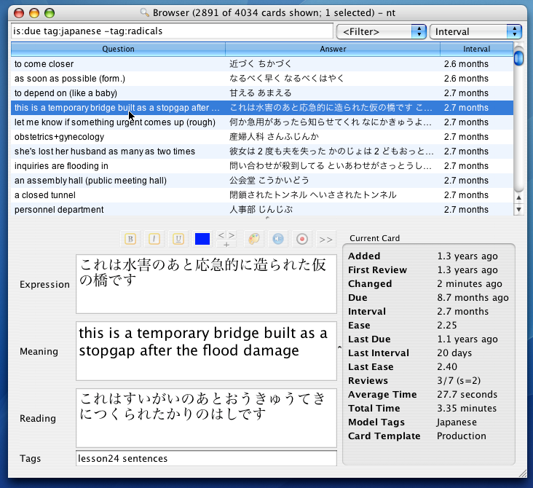
Task: Click the search query input field
Action: pos(172,31)
